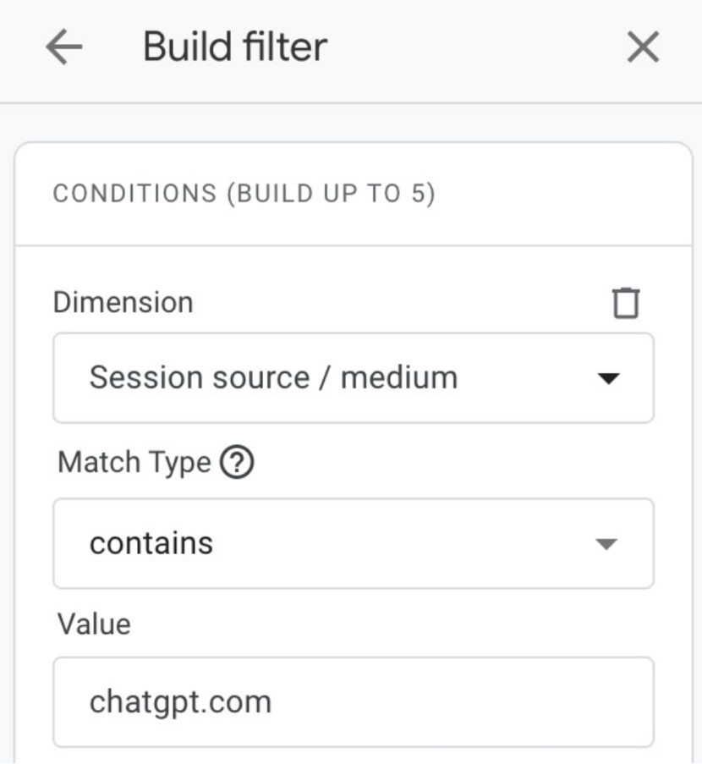Delete the condition with the trash icon
The width and height of the screenshot is (702, 764).
[625, 303]
